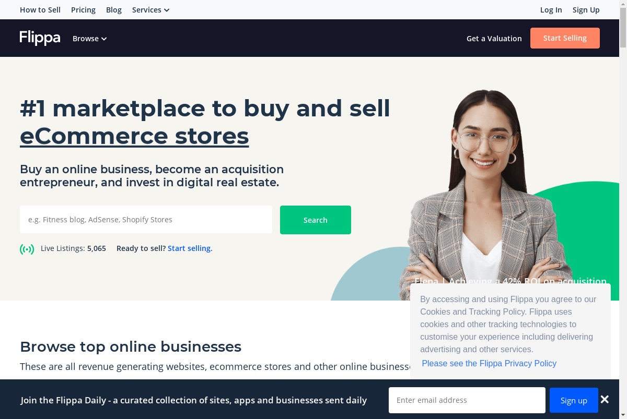Click the eCommerce stores headline link
Viewport: 627px width, 419px height.
point(134,136)
